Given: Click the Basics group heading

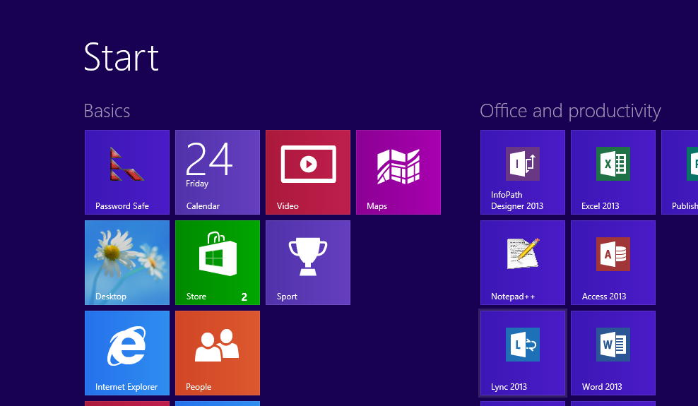Looking at the screenshot, I should pyautogui.click(x=107, y=111).
